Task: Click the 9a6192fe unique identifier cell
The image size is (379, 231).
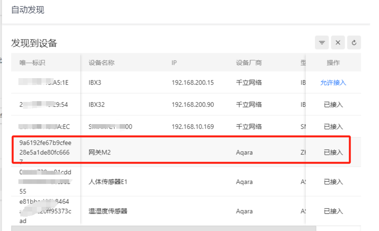Action: click(45, 152)
